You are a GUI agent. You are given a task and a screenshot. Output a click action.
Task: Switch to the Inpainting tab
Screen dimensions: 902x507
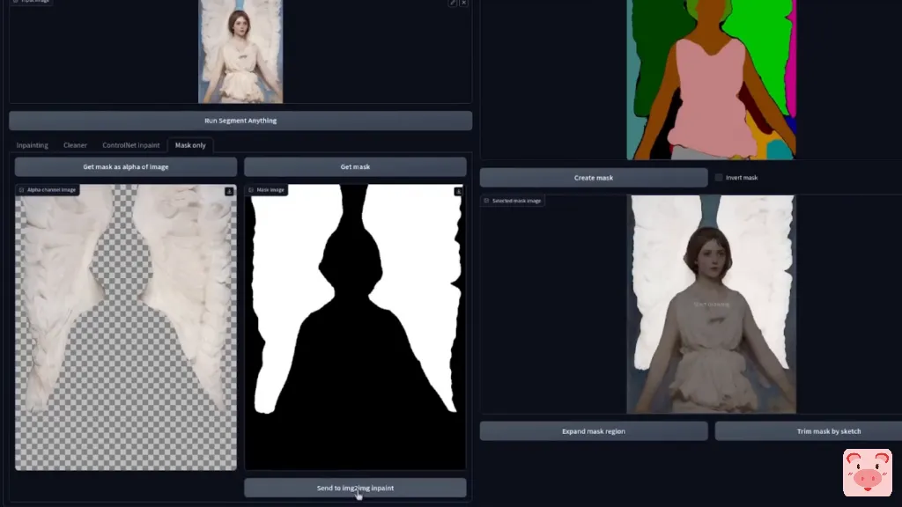[33, 145]
